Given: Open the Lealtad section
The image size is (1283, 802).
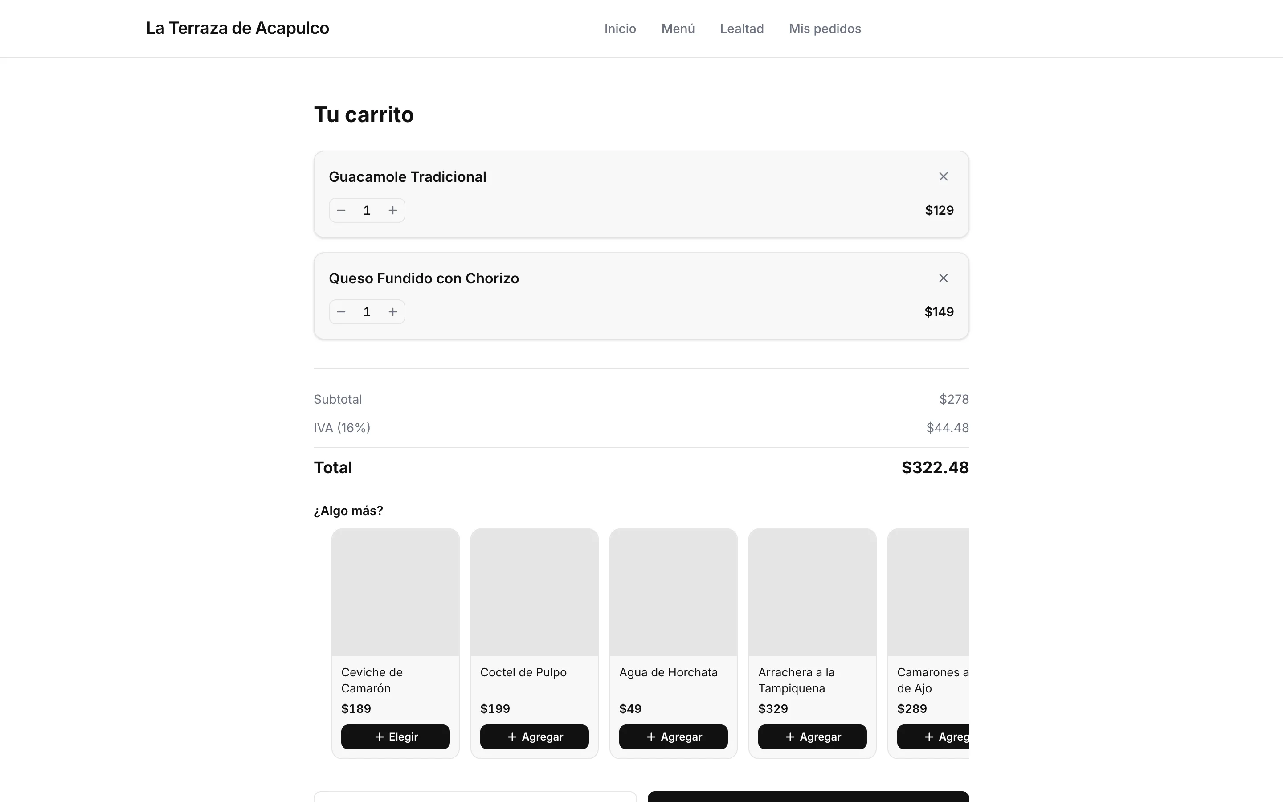Looking at the screenshot, I should [x=742, y=29].
